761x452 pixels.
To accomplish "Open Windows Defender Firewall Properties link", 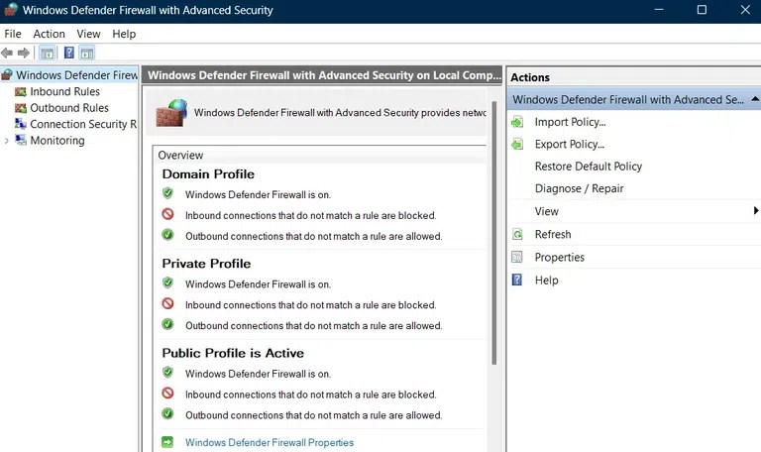I will [270, 442].
